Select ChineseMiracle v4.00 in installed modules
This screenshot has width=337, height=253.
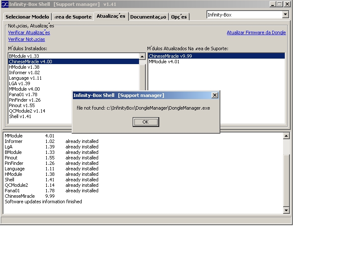tap(74, 62)
